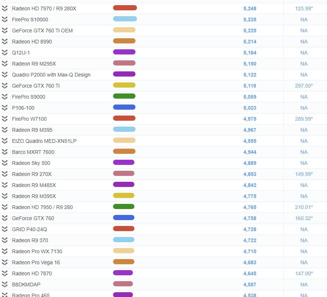Click the NA price for Barco MXRT 7600
This screenshot has height=297, width=327.
coord(304,152)
